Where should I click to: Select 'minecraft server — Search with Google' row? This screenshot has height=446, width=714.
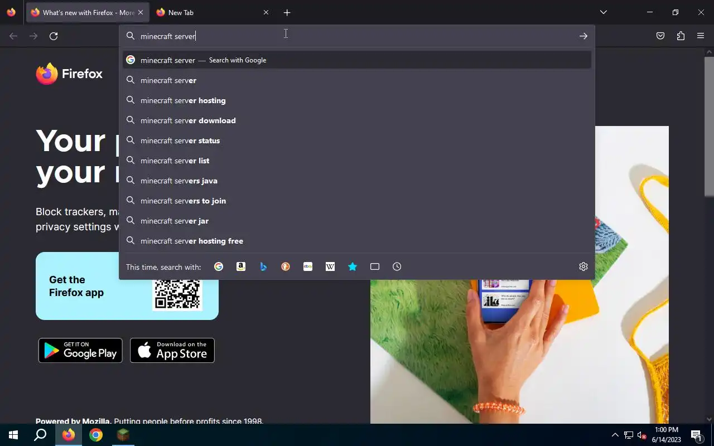point(357,60)
